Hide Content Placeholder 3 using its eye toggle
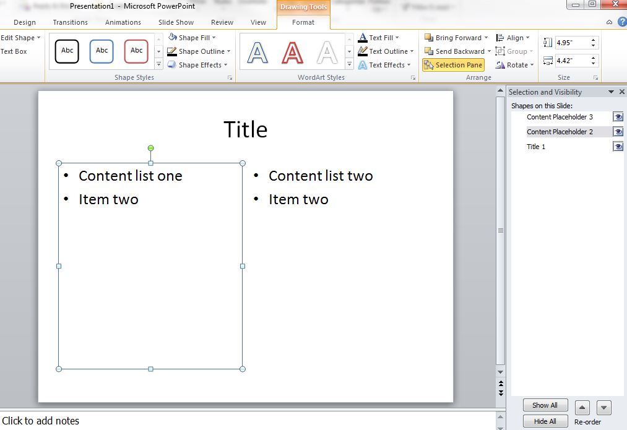 tap(617, 116)
